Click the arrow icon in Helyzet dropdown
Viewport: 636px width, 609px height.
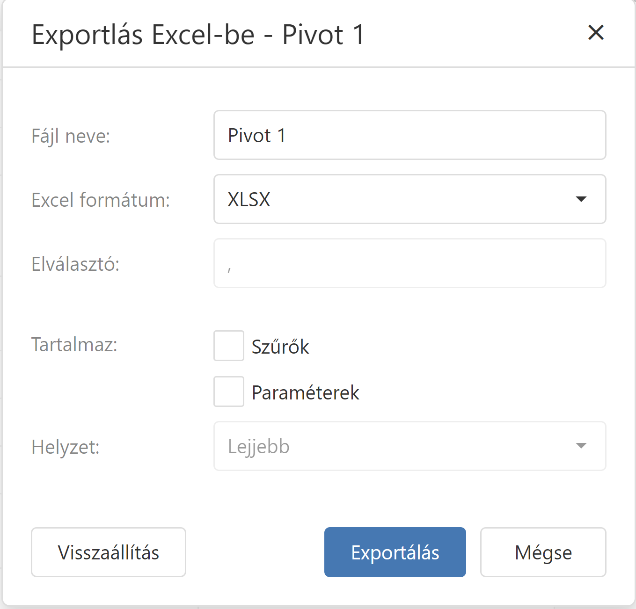[x=581, y=446]
